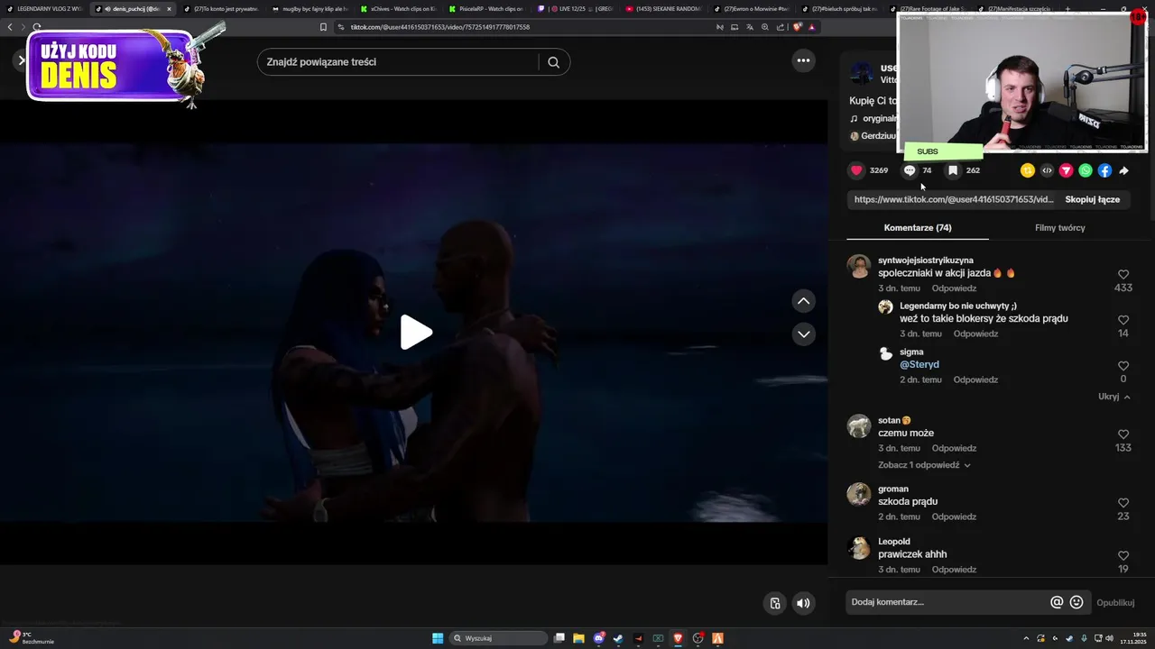Open taskbar clock showing 19:35

(x=1132, y=638)
